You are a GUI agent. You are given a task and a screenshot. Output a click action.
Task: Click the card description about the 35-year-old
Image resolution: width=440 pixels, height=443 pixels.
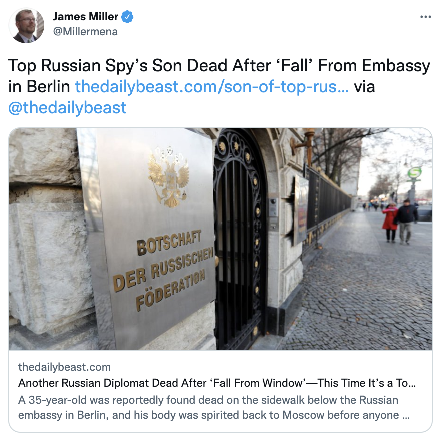[x=214, y=408]
